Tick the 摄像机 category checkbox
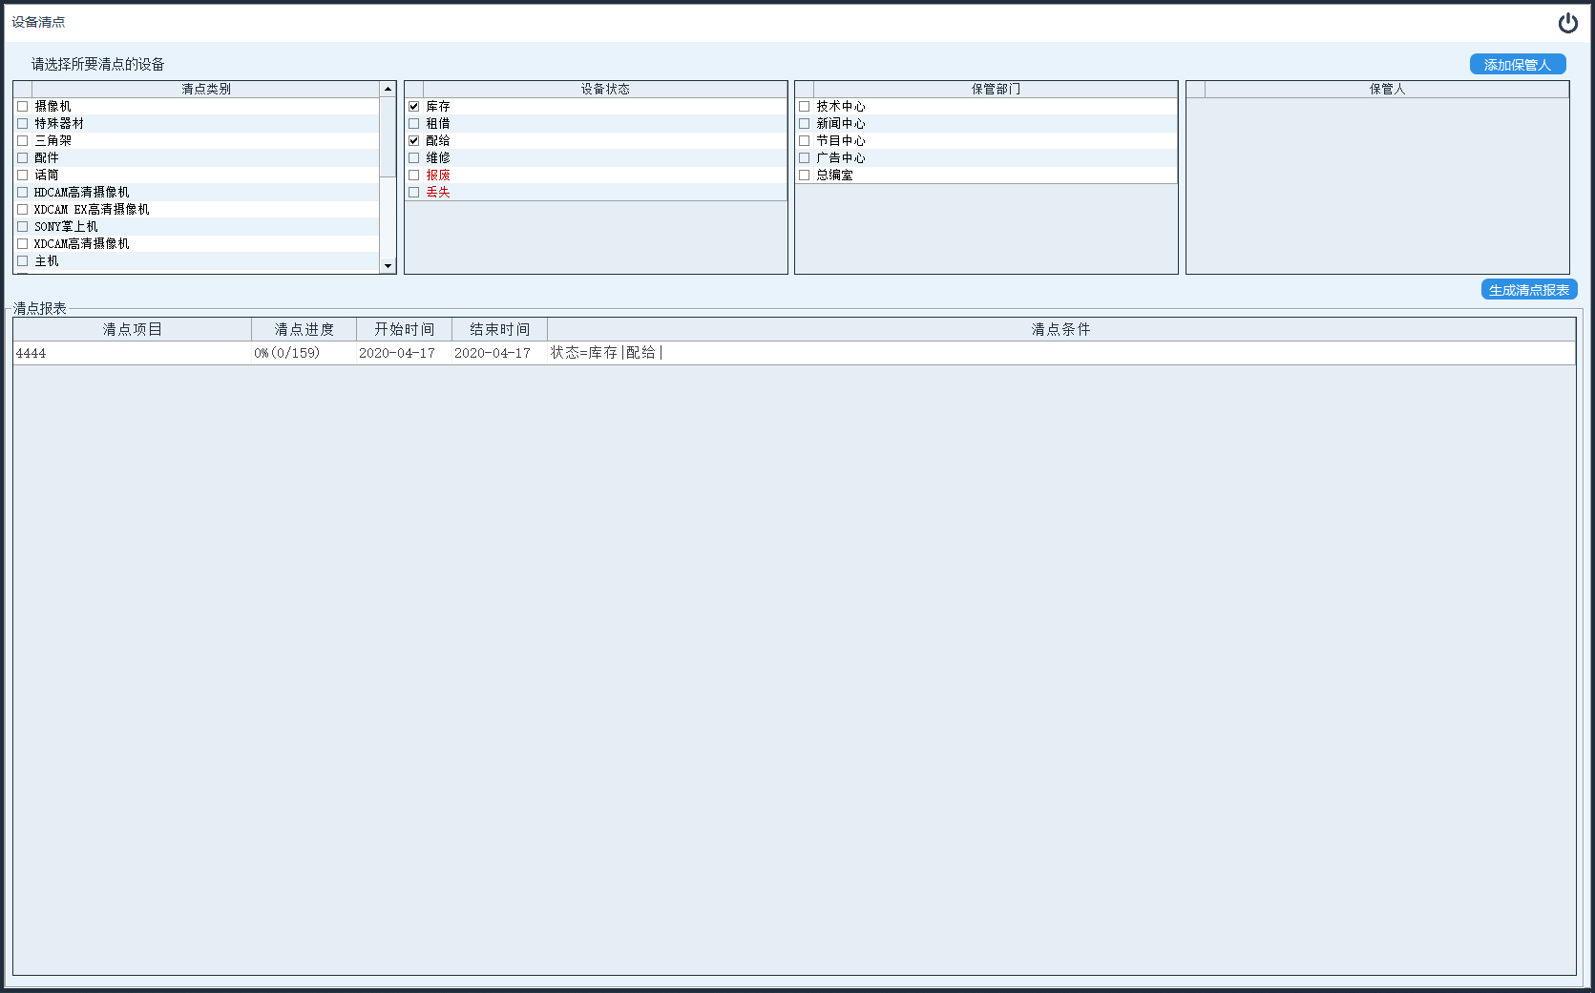The image size is (1595, 993). click(x=23, y=107)
